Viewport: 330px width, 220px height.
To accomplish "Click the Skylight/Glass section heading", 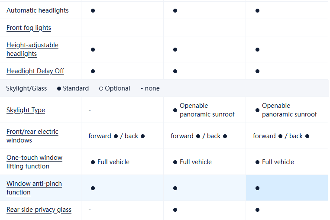I will (x=26, y=88).
